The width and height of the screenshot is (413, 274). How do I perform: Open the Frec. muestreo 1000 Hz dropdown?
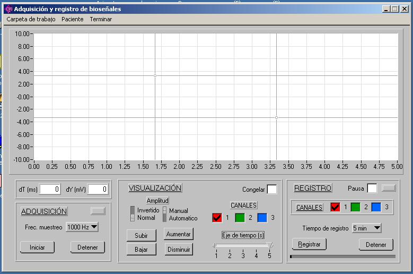(x=82, y=227)
